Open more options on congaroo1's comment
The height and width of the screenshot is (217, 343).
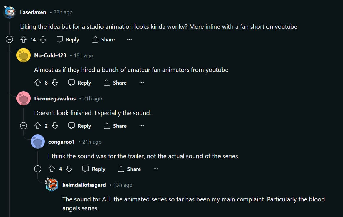click(156, 169)
